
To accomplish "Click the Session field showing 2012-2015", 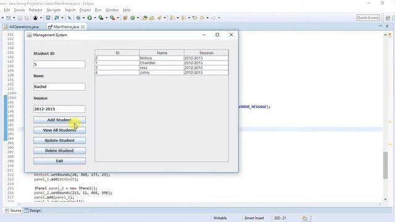I will click(59, 109).
